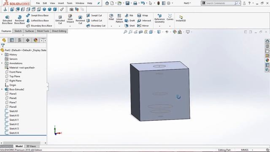
Task: Open Reference Geometry dropdown arrow
Action: coord(159,26)
